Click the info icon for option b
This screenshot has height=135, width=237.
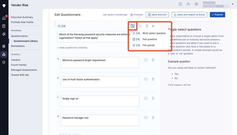[146, 79]
